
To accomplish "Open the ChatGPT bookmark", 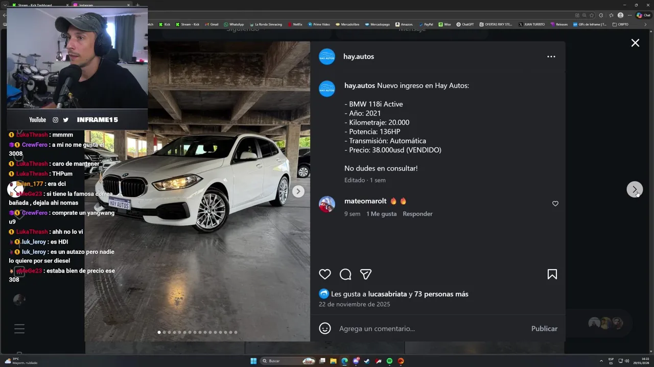I will coord(465,24).
